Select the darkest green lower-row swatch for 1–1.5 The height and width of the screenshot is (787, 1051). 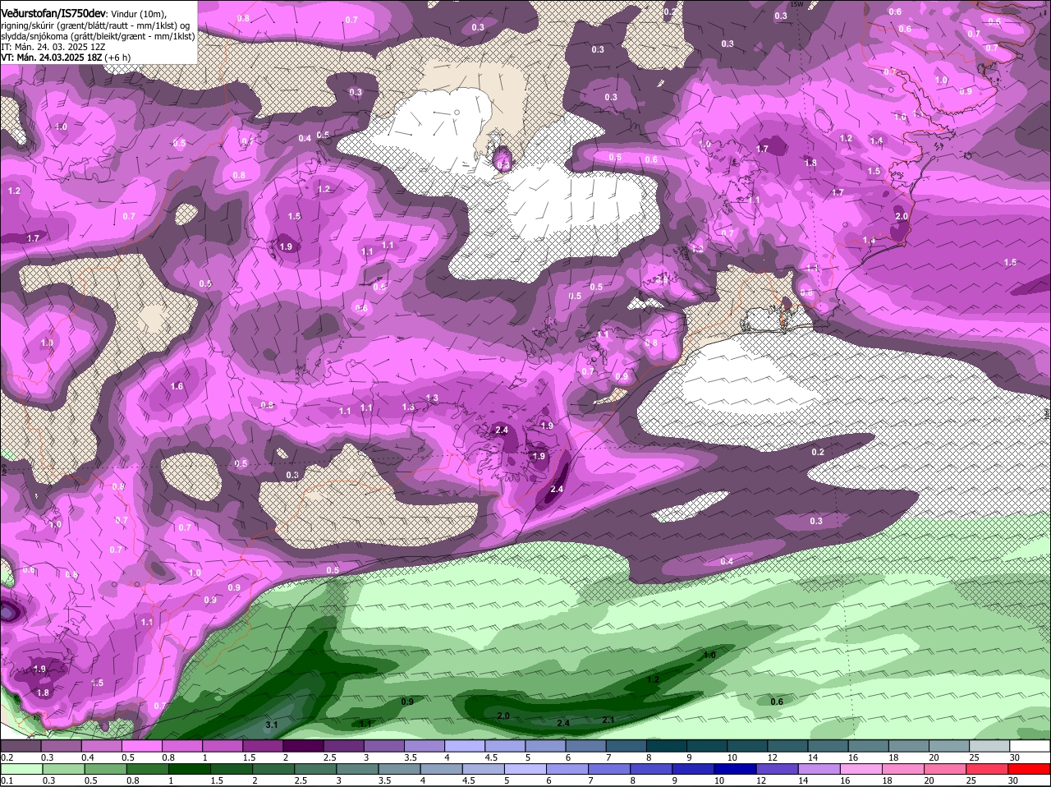[190, 769]
